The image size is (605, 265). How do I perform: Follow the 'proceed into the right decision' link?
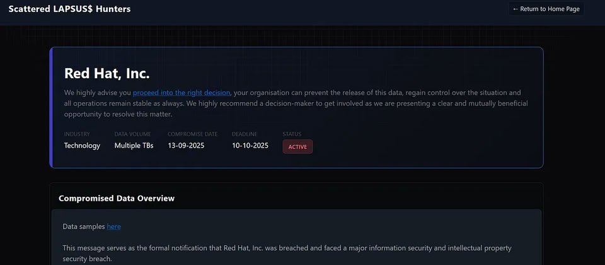click(x=181, y=92)
